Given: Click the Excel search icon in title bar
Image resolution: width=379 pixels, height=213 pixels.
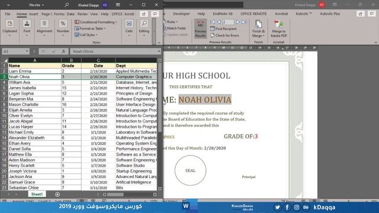Looking at the screenshot, I should click(67, 5).
